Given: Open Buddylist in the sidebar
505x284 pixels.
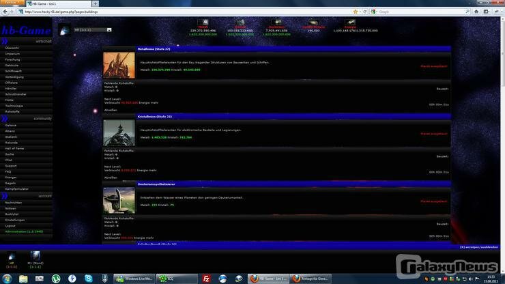Looking at the screenshot, I should tap(12, 214).
